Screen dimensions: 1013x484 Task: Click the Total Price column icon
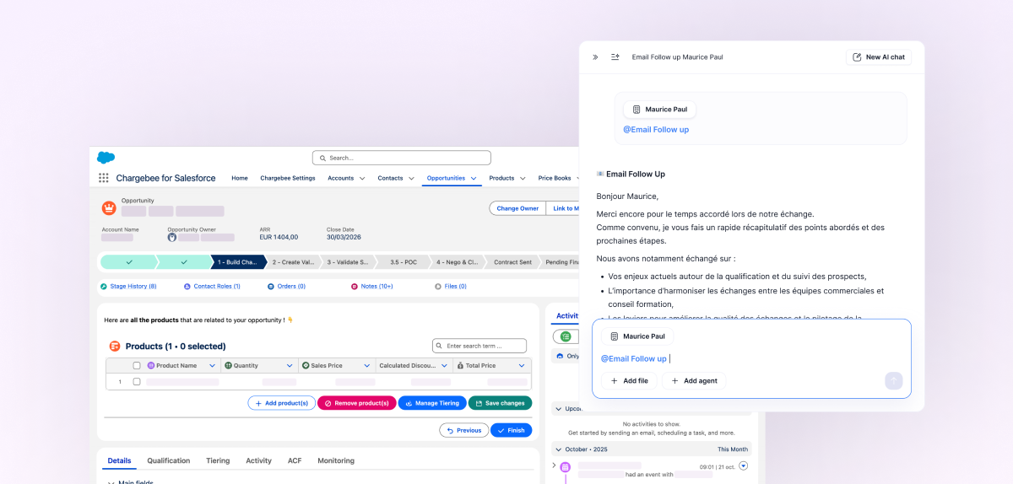[x=459, y=366]
